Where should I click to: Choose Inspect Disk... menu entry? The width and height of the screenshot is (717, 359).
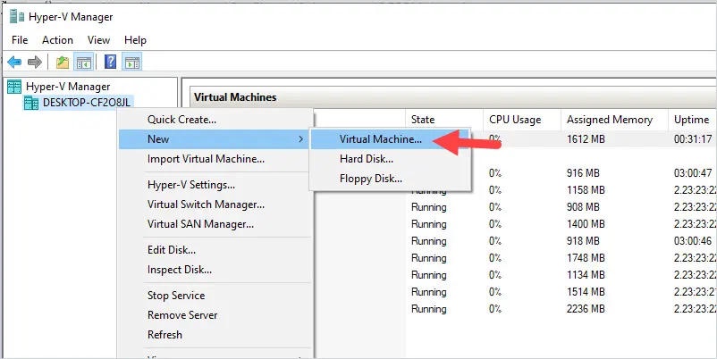215,270
